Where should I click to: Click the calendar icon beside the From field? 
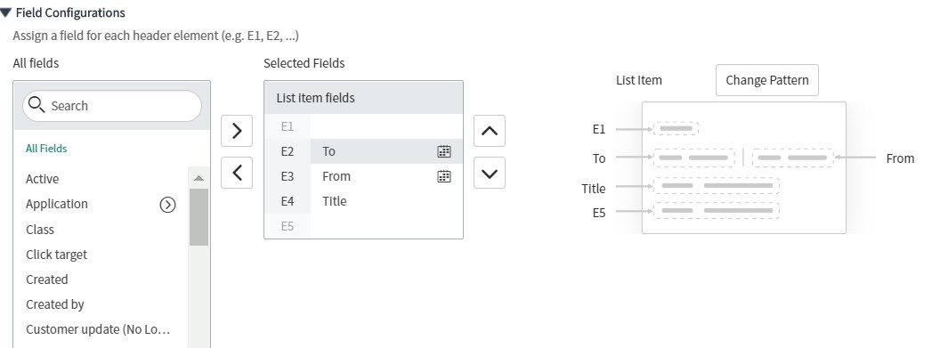443,176
